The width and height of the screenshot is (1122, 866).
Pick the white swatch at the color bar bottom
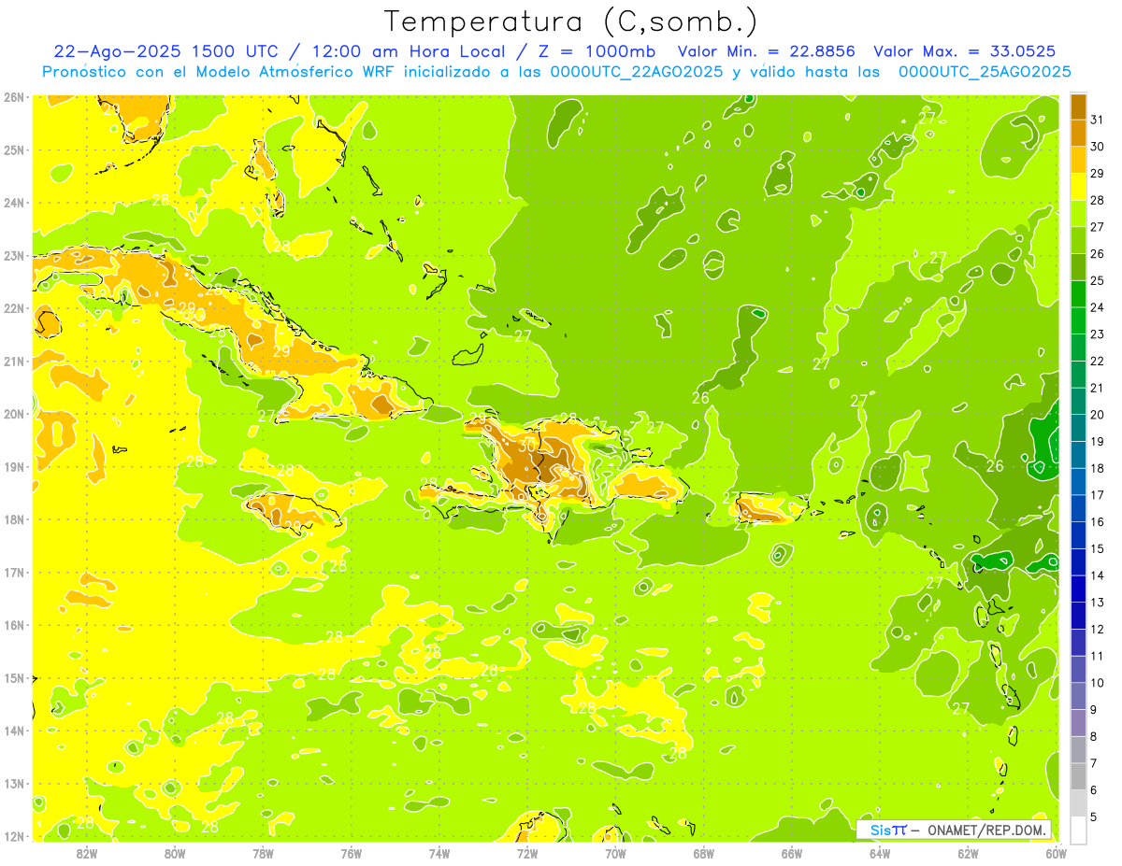[x=1078, y=830]
